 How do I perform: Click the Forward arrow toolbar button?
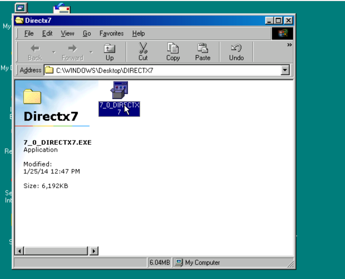[x=73, y=52]
